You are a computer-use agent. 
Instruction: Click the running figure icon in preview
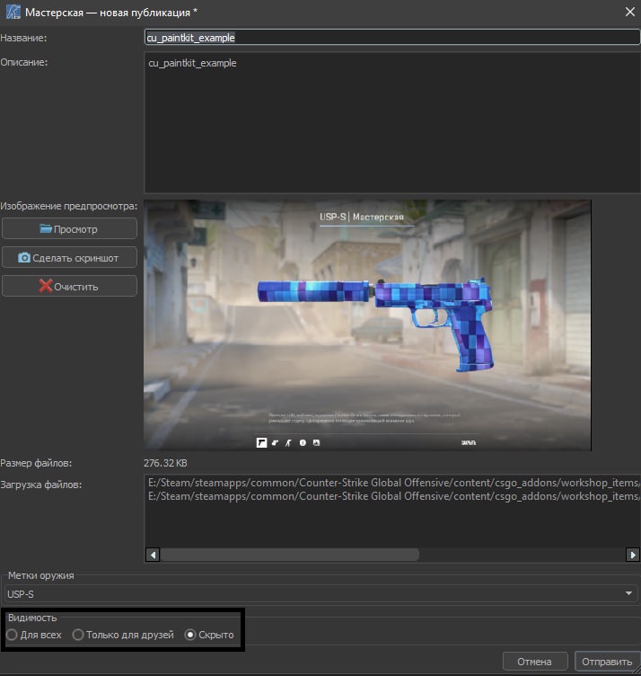pos(288,443)
